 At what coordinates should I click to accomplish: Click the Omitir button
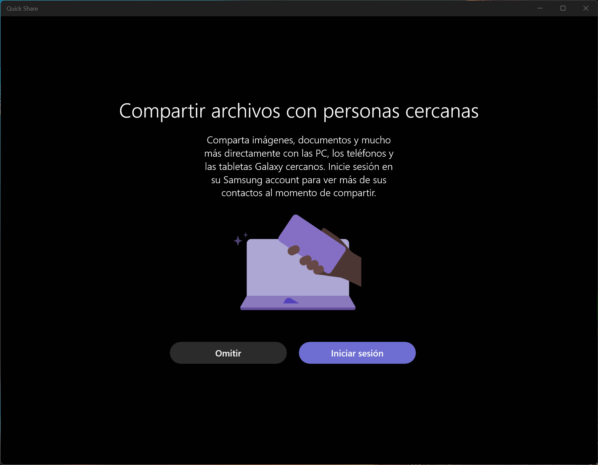pyautogui.click(x=228, y=353)
